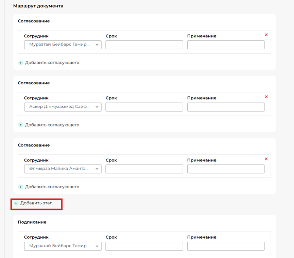Delete the Аскер Дінмухаммед approver row

coord(266,97)
